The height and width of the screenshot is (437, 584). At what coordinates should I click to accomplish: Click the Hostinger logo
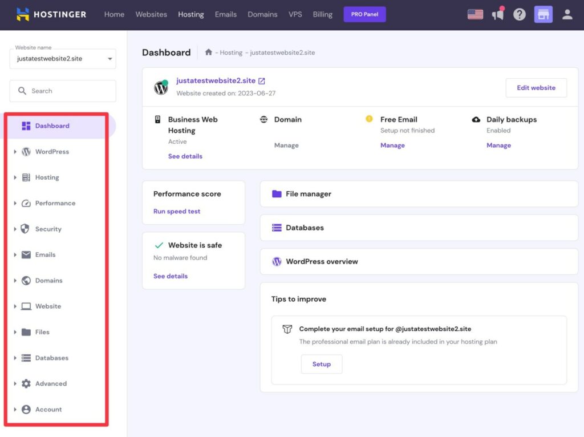[x=51, y=14]
